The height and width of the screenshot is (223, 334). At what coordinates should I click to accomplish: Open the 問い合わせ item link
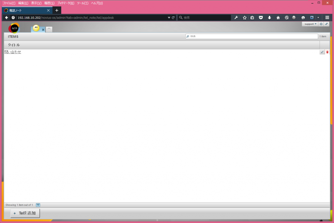click(x=13, y=52)
